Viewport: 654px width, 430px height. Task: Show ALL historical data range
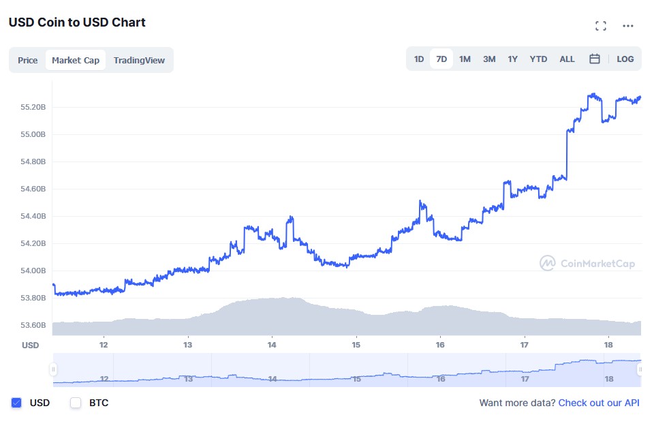coord(567,59)
